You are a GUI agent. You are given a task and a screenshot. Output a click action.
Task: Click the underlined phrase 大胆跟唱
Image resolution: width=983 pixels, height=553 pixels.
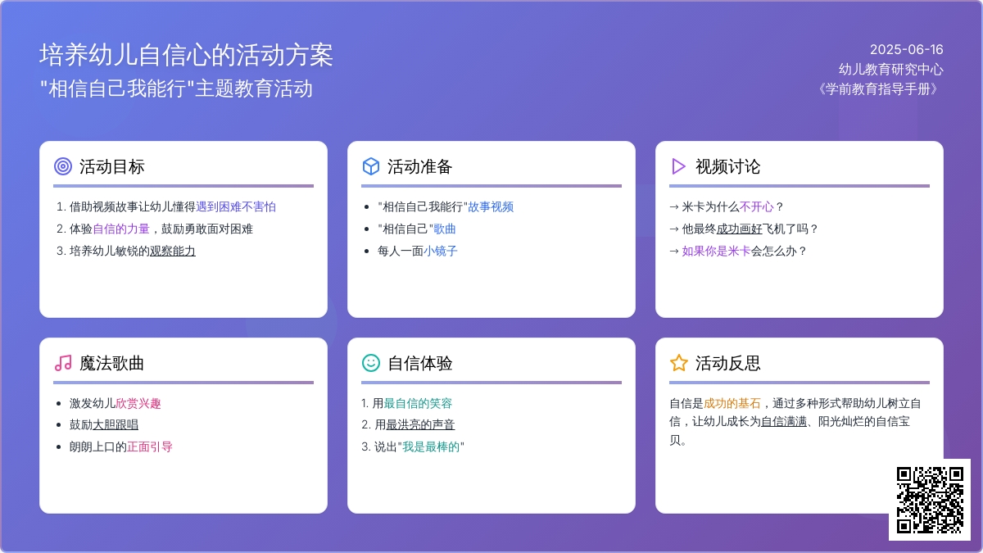[x=116, y=424]
